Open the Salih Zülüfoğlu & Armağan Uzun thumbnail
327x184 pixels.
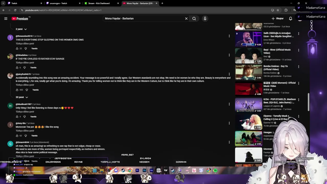click(x=249, y=39)
